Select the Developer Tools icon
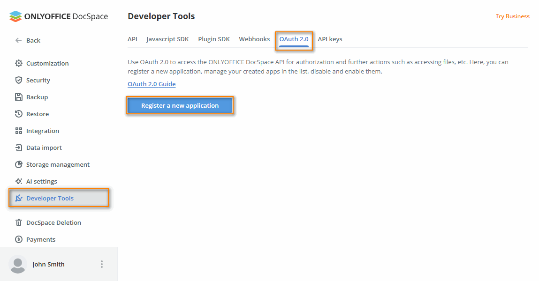Screen dimensions: 539x281 point(18,198)
